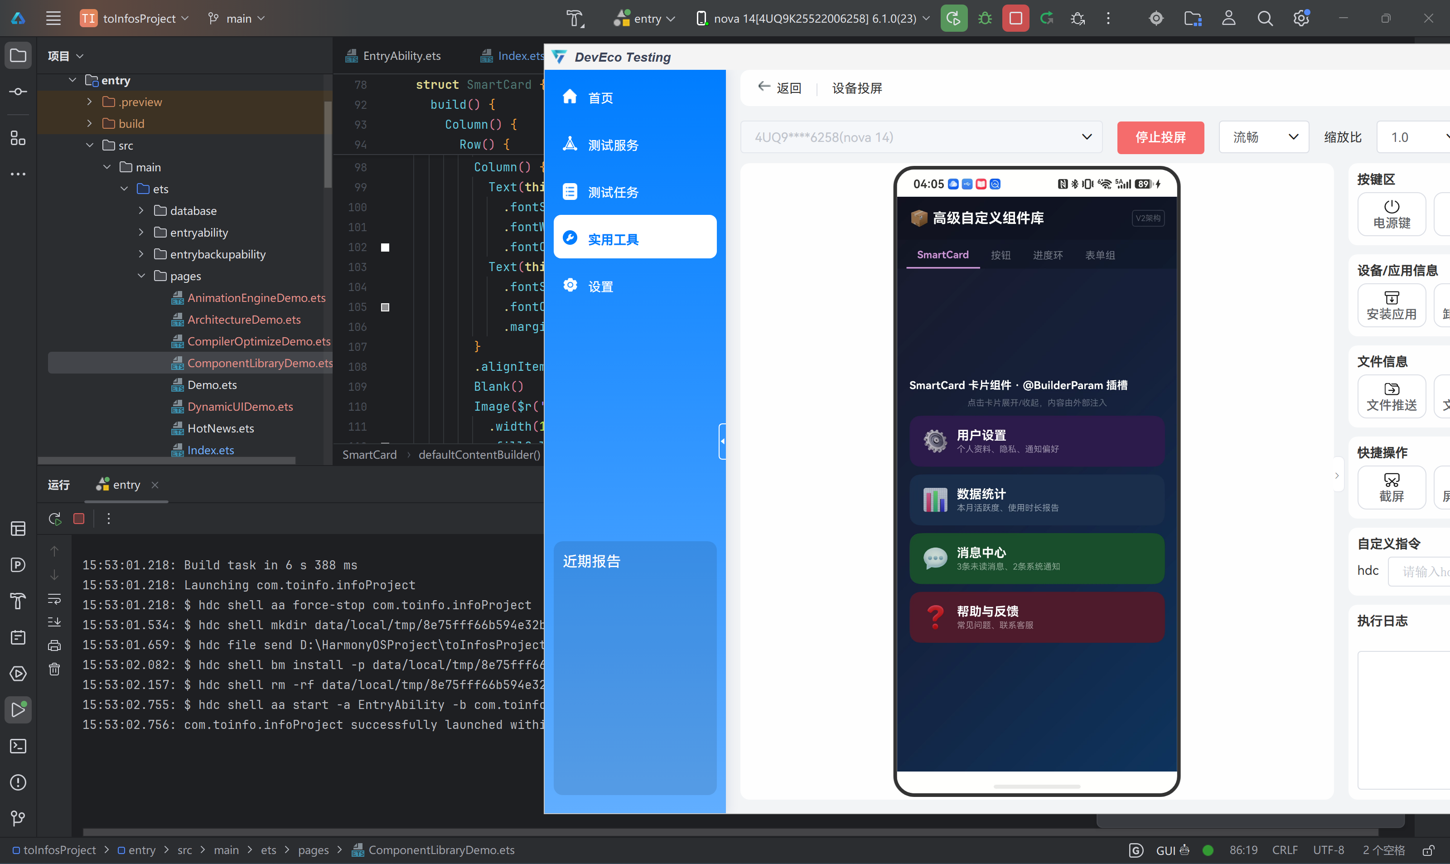
Task: Click the power key button 电源键
Action: click(x=1391, y=214)
